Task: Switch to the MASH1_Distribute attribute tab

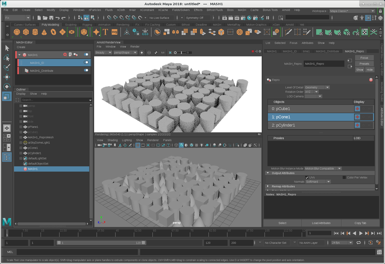Action: pyautogui.click(x=327, y=52)
